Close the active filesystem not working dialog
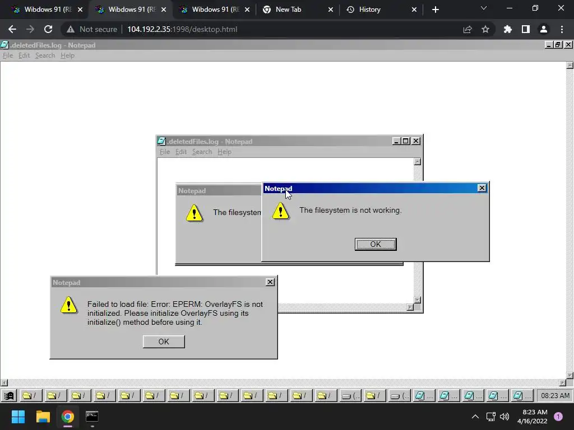The height and width of the screenshot is (430, 574). click(482, 188)
